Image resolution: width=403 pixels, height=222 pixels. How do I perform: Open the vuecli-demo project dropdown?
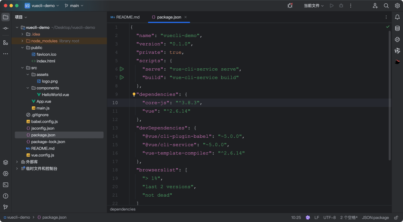coord(42,6)
